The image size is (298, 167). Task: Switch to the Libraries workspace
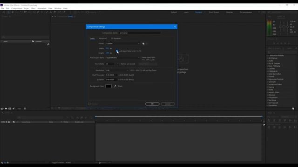[229, 13]
